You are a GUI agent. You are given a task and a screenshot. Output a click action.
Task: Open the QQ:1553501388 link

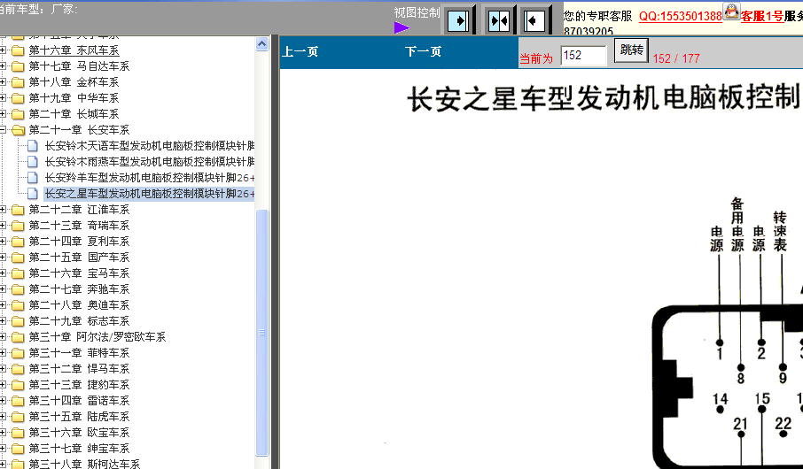point(680,16)
